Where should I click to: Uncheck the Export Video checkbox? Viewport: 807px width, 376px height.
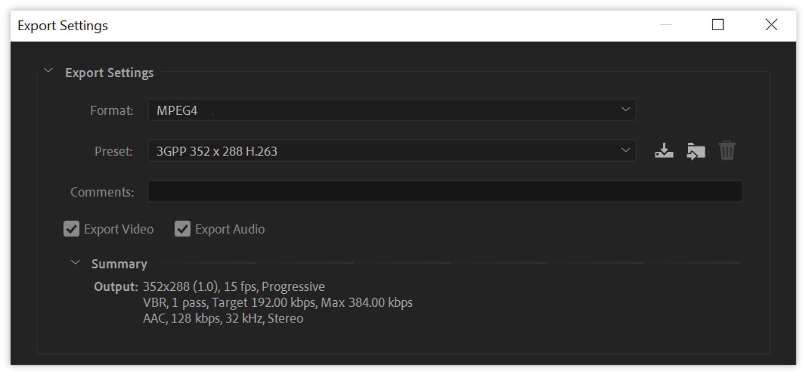(71, 229)
